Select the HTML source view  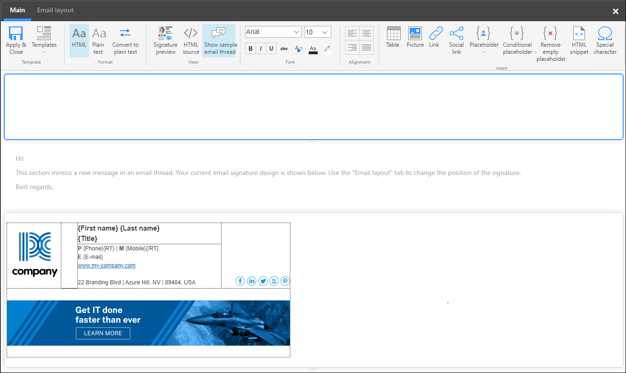pyautogui.click(x=190, y=40)
